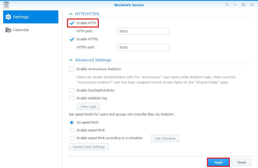This screenshot has height=168, width=258.
Task: Collapse the HTTP/HTTPS section chevron
Action: point(71,14)
